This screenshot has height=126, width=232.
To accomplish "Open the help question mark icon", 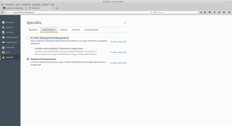I will (125, 23).
